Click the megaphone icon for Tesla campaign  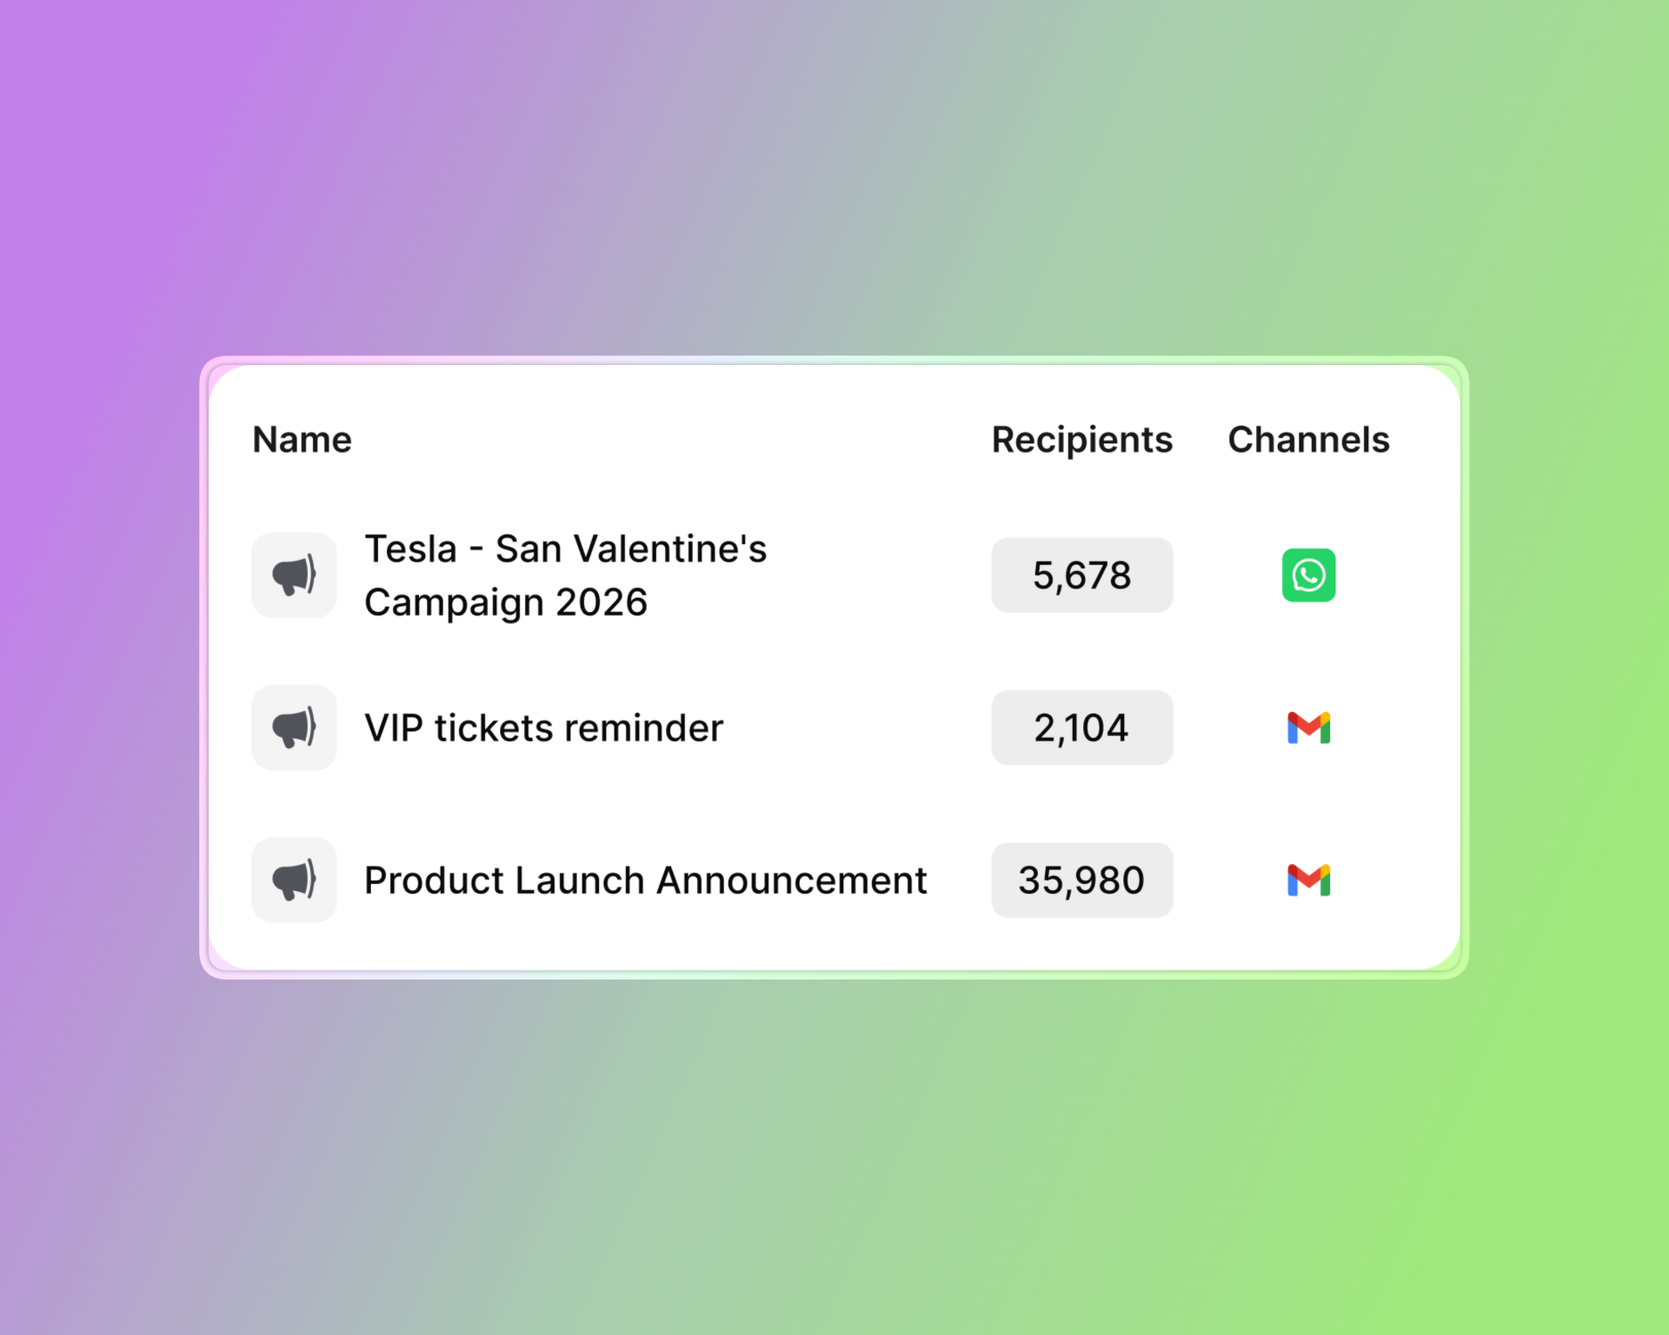294,575
